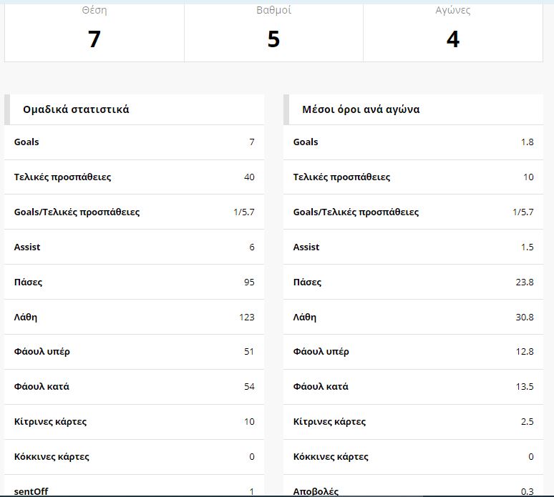Click the Αποβολές row showing 0.3

coord(413,491)
